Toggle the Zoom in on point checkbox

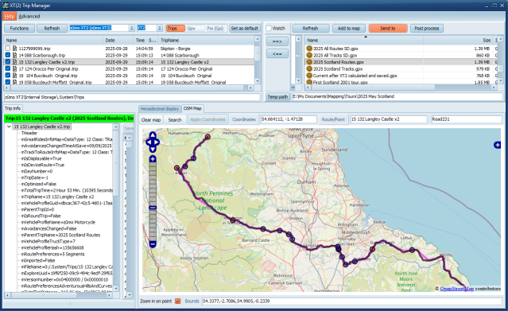click(x=178, y=301)
